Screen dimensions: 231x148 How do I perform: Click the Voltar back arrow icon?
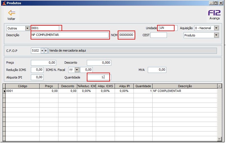coord(12,13)
